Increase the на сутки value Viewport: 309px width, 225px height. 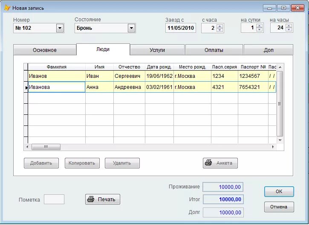(259, 26)
